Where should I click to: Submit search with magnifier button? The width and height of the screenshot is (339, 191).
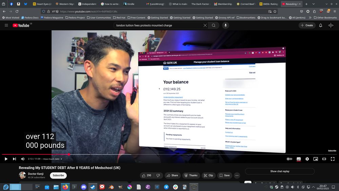click(214, 25)
